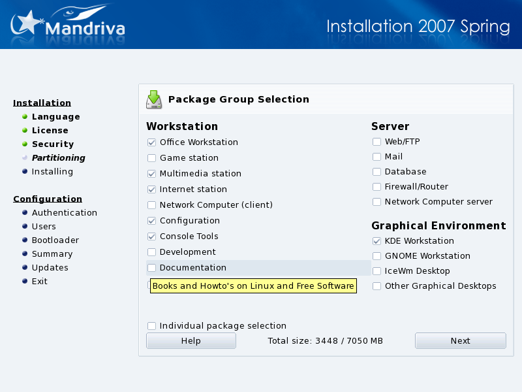Tick the Firewall/Router checkbox

(x=377, y=187)
